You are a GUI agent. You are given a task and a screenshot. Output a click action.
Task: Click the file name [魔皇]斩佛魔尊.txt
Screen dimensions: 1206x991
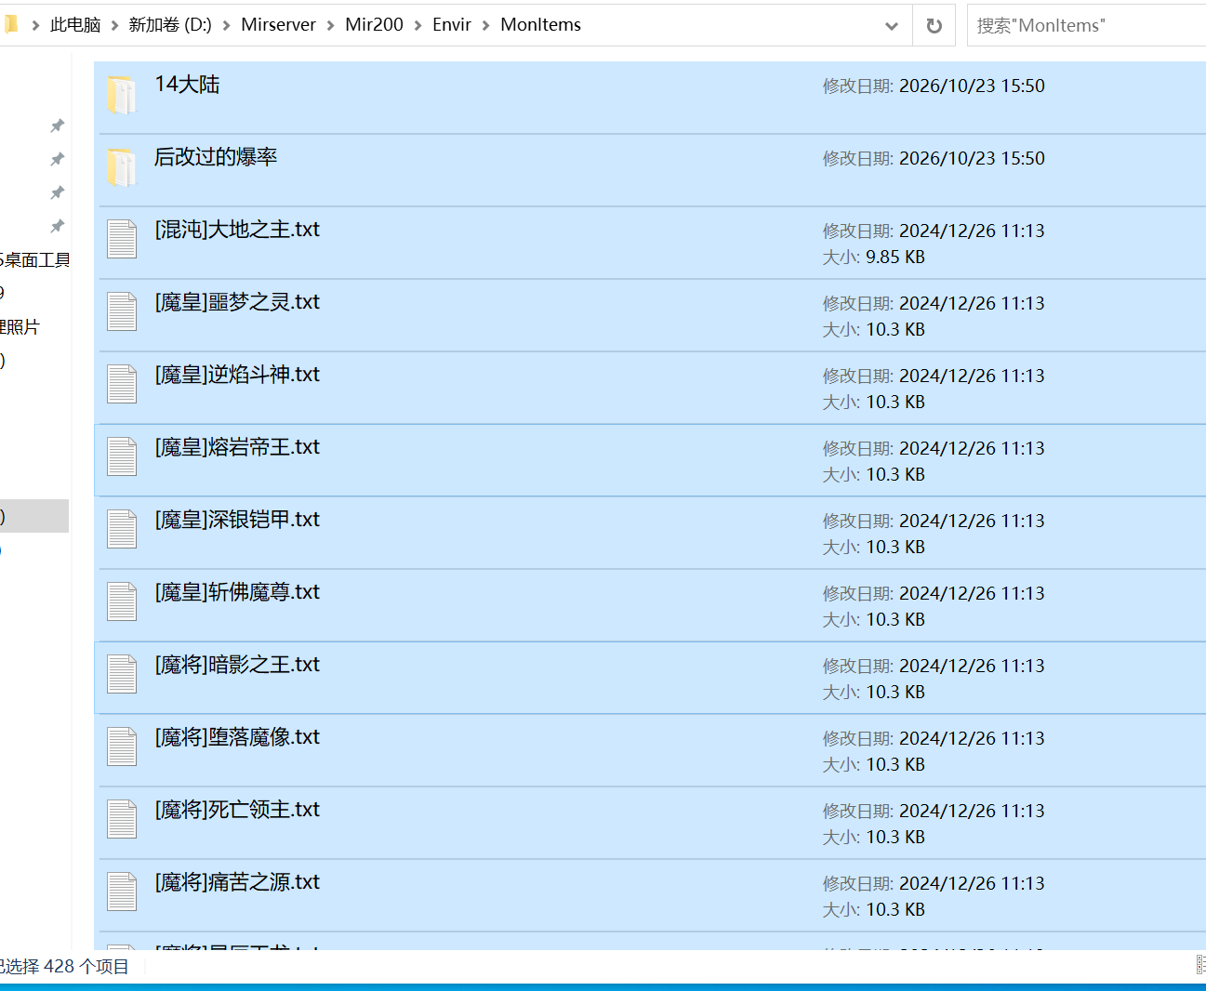(237, 592)
